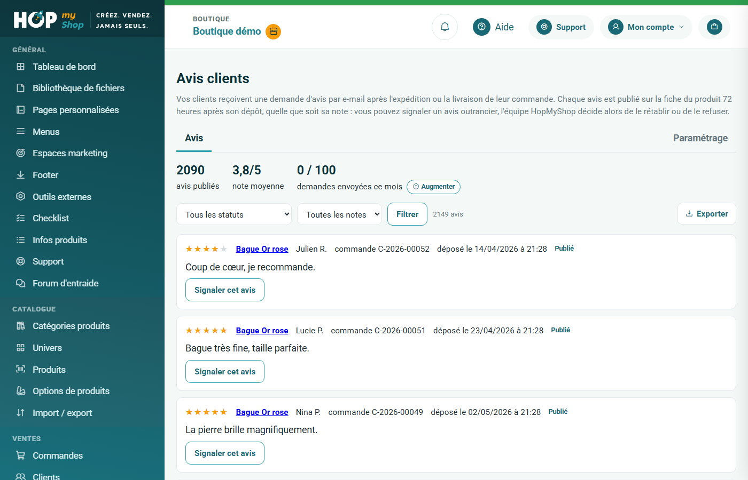Report Julien R.'s review

225,290
